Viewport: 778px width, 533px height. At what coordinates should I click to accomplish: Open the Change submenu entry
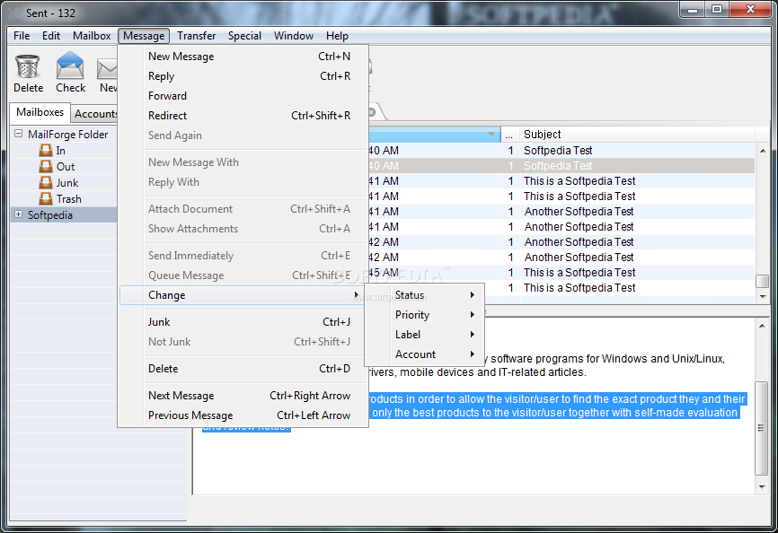(243, 294)
